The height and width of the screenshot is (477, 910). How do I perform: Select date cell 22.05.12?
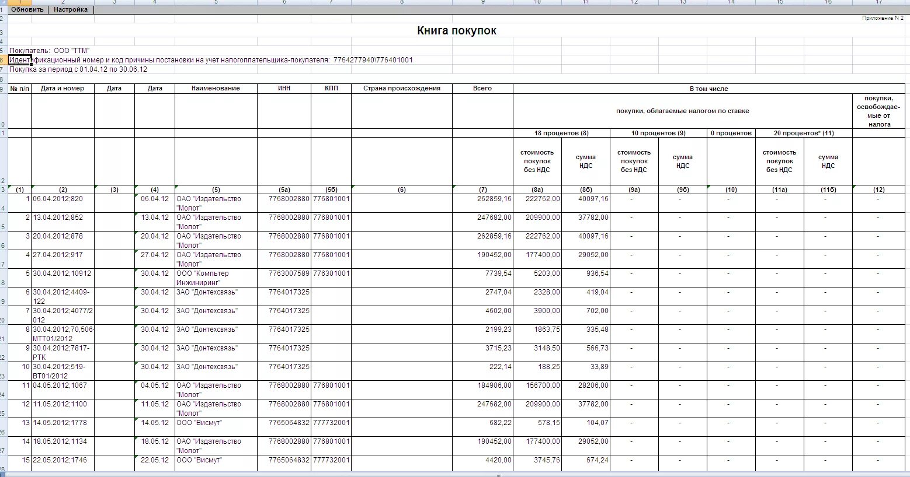coord(155,464)
